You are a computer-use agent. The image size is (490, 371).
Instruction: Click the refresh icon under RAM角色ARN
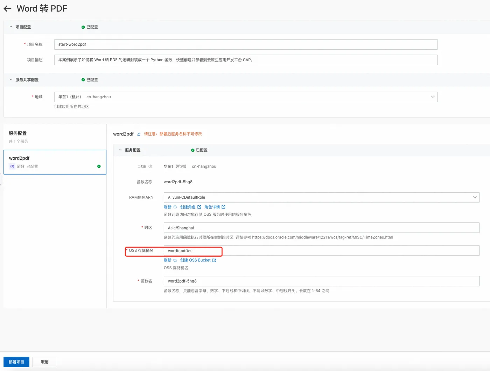175,207
